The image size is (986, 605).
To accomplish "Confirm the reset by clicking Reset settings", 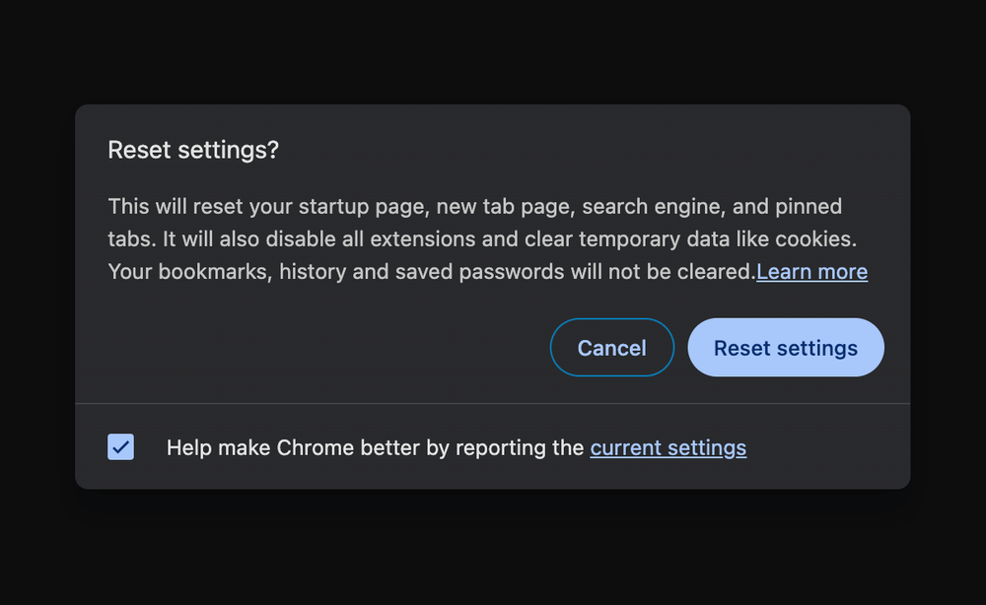I will pyautogui.click(x=785, y=347).
